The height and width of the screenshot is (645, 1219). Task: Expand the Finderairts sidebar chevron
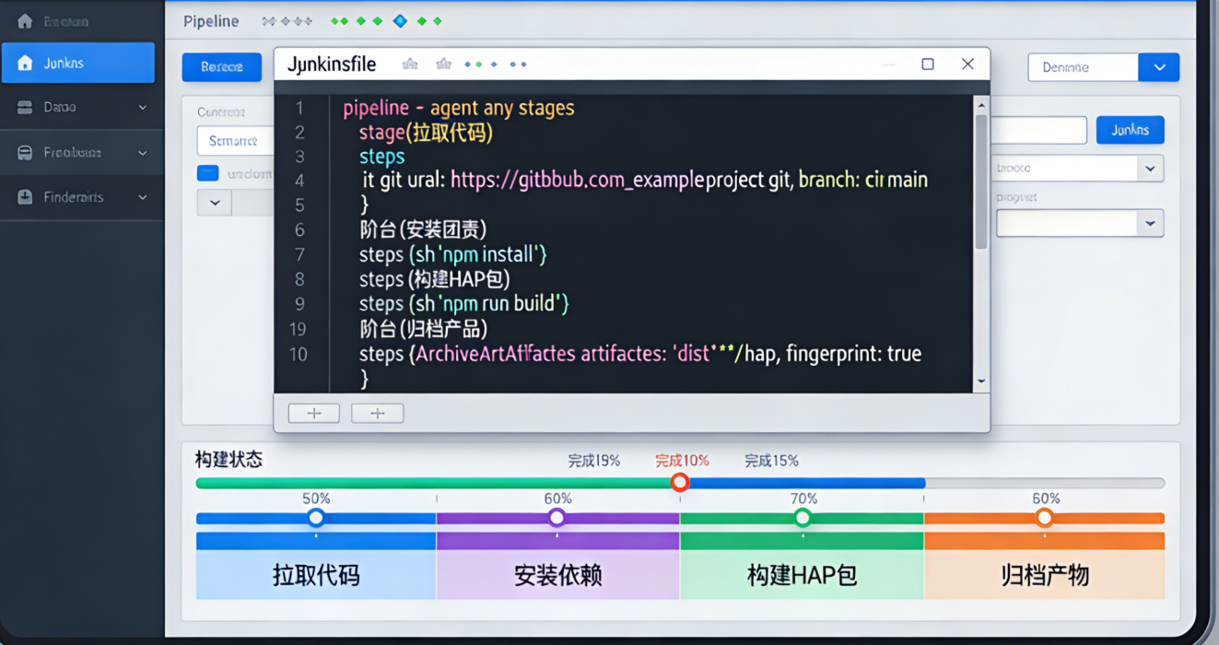coord(143,197)
